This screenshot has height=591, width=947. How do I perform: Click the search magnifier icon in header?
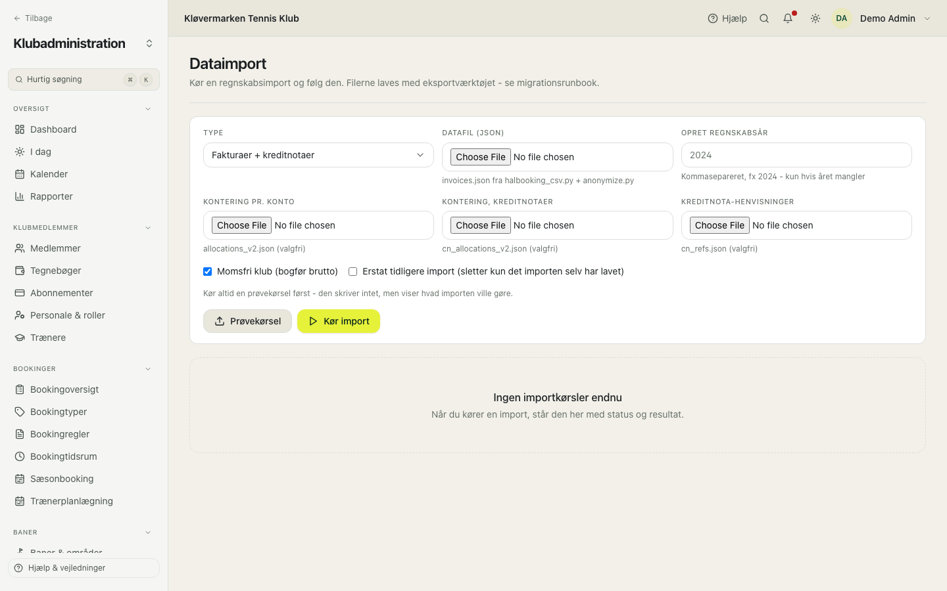tap(764, 18)
